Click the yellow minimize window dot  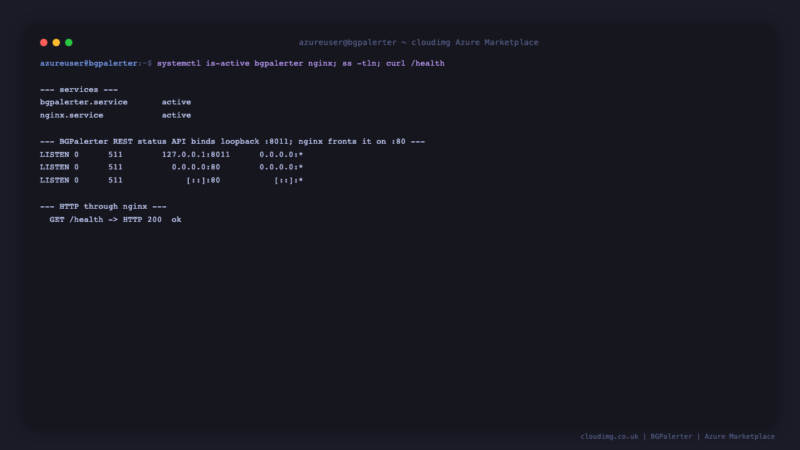point(56,42)
